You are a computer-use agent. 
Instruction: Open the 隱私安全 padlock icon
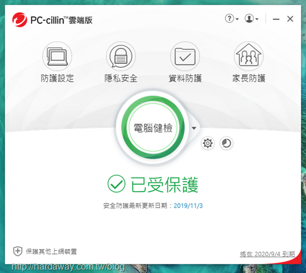pyautogui.click(x=121, y=56)
